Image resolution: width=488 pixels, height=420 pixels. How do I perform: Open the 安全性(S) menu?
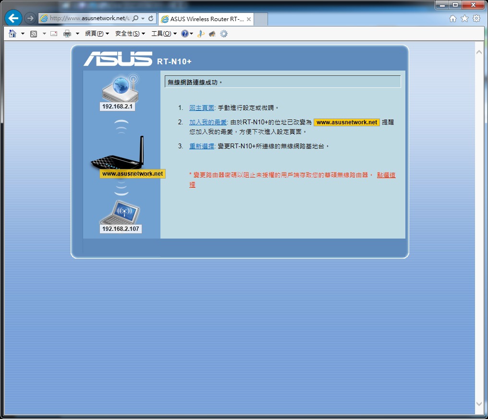tap(130, 34)
